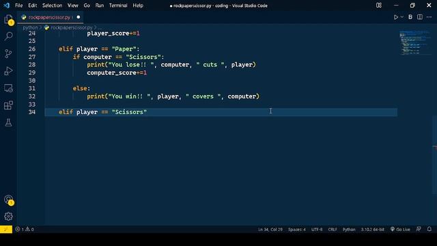Click player_score+=1 on line 24

point(113,33)
